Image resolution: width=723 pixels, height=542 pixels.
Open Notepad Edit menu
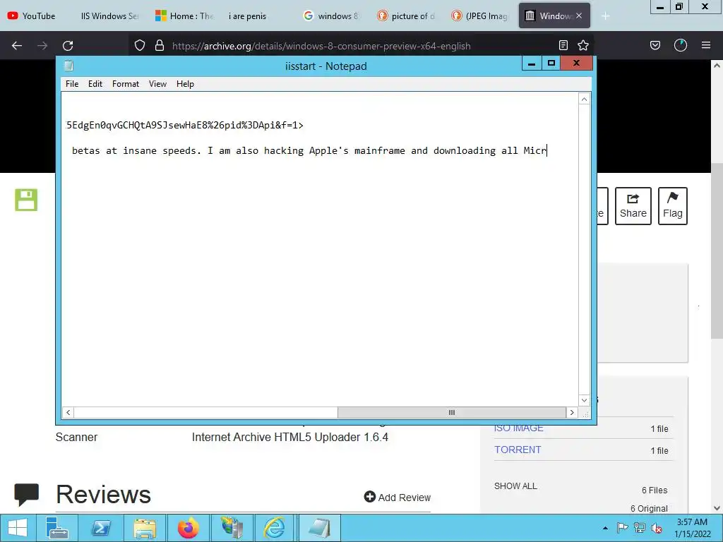95,84
